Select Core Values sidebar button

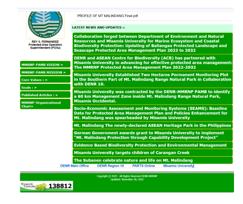click(x=45, y=80)
